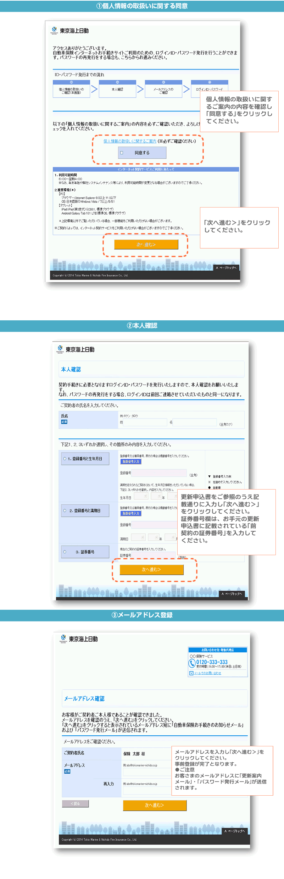The height and width of the screenshot is (879, 284).
Task: Click flow step ② 本人確認 box
Action: tap(117, 89)
